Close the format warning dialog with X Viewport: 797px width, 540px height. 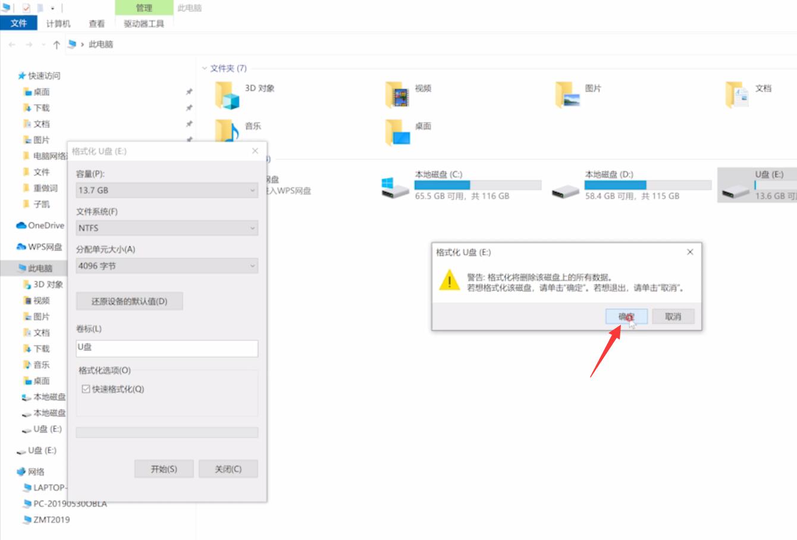pyautogui.click(x=690, y=252)
